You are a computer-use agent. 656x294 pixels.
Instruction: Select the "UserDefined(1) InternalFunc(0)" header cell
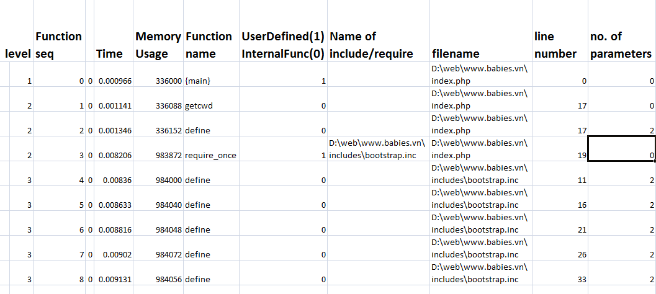pos(282,45)
